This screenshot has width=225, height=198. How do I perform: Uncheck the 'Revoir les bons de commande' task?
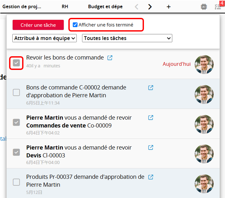tap(16, 63)
